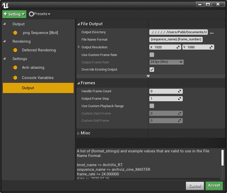Click the Output Frame Step spin arrow icon
227x193 pixels.
(180, 99)
